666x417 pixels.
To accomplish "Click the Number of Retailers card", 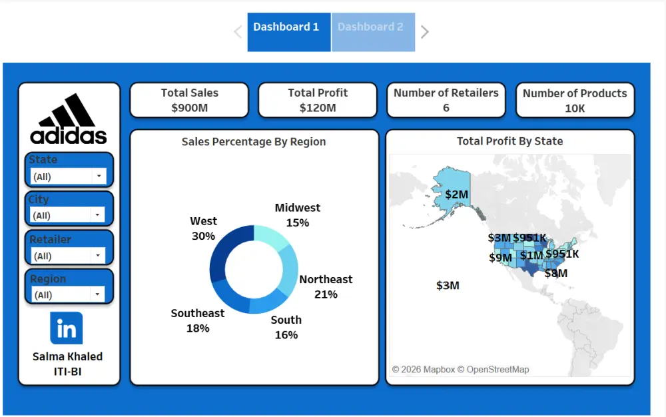I will point(446,100).
